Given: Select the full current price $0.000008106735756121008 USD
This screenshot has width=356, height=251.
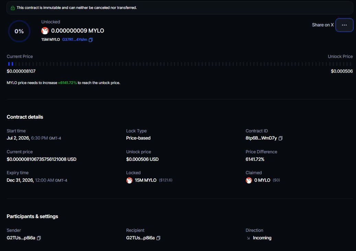Looking at the screenshot, I should [42, 159].
